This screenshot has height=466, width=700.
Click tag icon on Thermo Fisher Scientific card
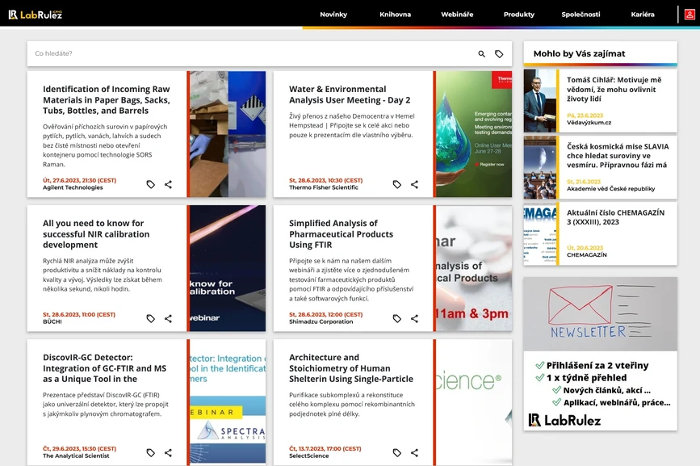tap(397, 184)
